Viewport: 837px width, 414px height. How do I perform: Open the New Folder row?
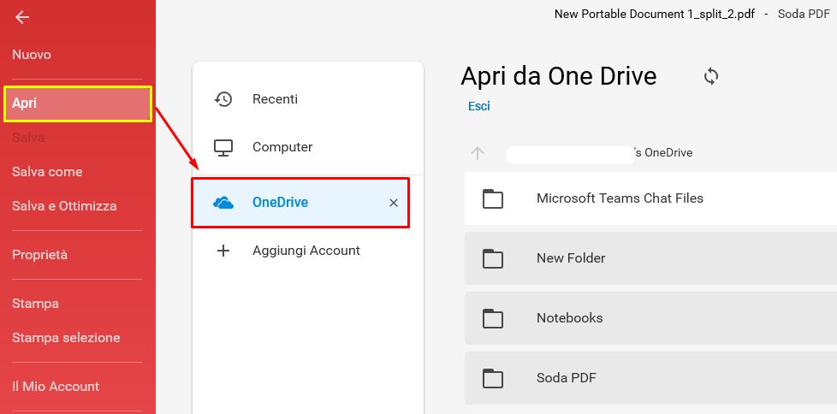pos(650,258)
